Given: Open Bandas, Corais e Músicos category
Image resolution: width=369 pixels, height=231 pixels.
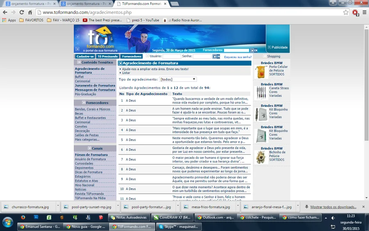Looking at the screenshot, I should [x=92, y=109].
